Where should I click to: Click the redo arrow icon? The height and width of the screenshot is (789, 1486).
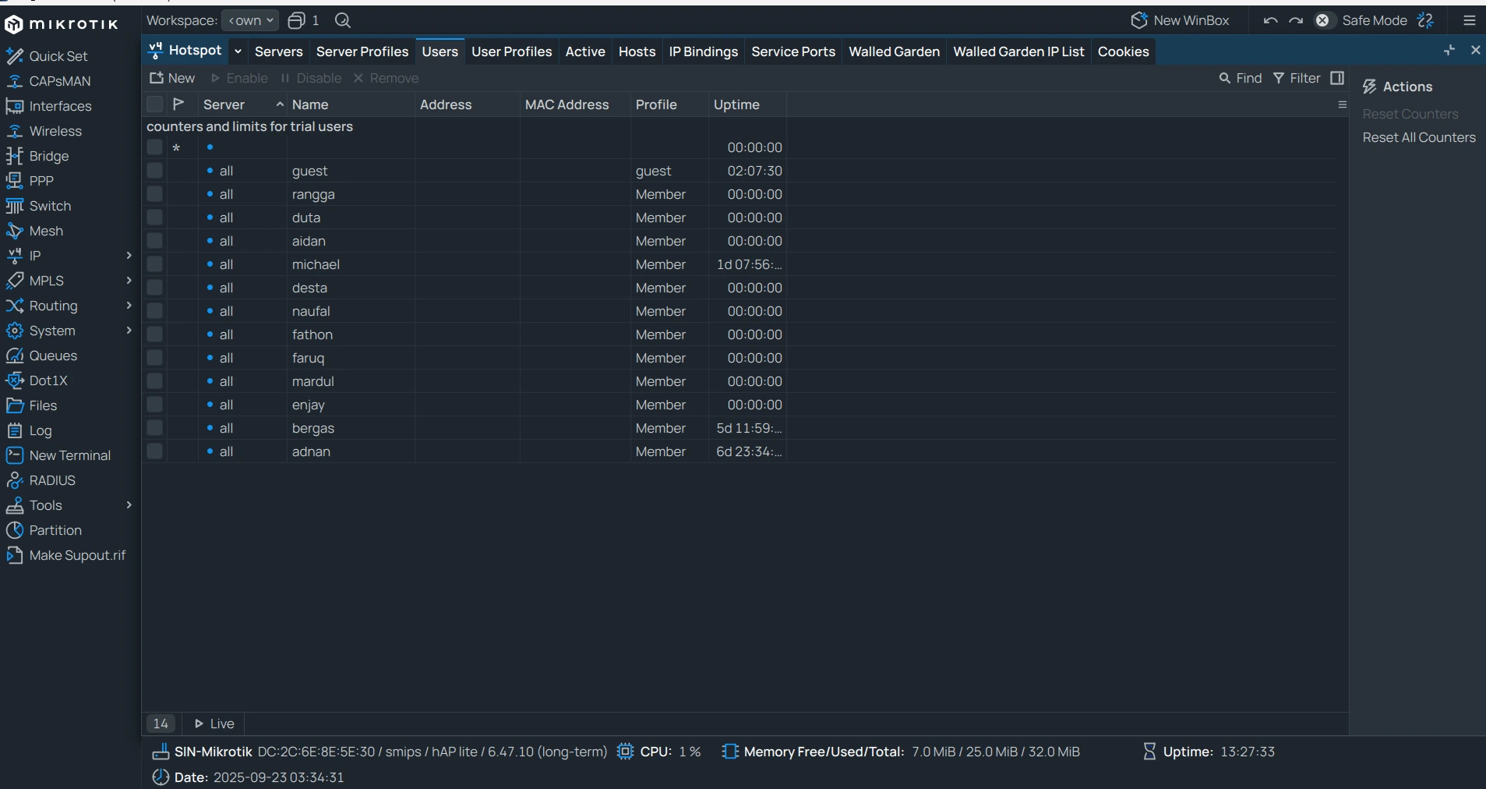[x=1296, y=20]
